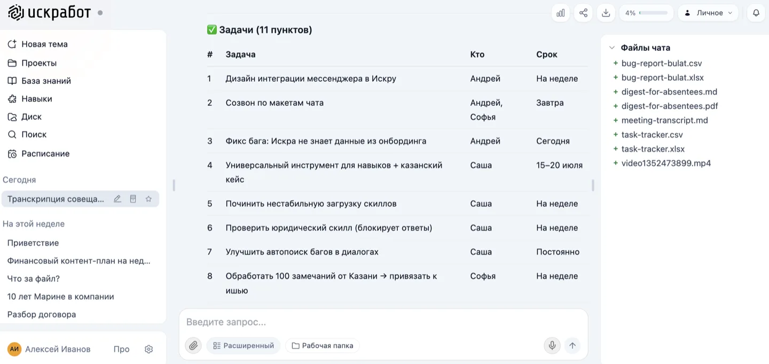The width and height of the screenshot is (769, 364).
Task: Click the download icon in top bar
Action: (x=606, y=13)
